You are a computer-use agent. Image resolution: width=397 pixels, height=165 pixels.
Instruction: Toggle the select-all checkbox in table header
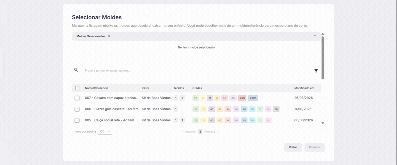click(x=77, y=88)
